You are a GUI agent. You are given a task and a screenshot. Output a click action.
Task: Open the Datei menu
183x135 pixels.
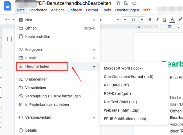[21, 10]
